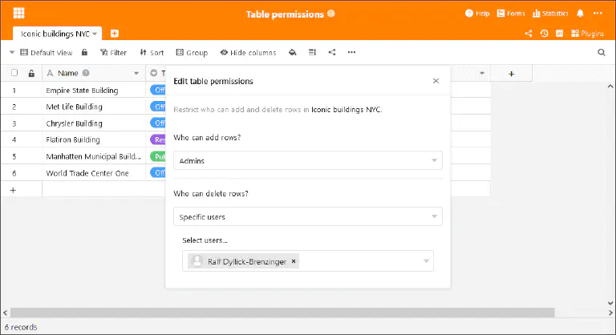Image resolution: width=616 pixels, height=335 pixels.
Task: Select the Chrysler Building cell
Action: pos(94,123)
